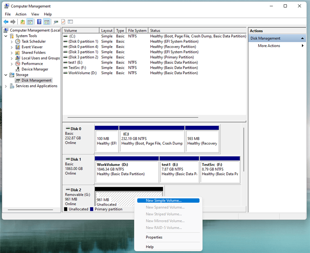Viewport: 310px width, 253px height.
Task: Open Task Scheduler in the sidebar
Action: coord(19,41)
